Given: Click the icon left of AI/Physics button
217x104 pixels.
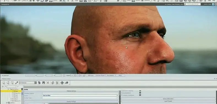Looking at the screenshot, I should pyautogui.click(x=84, y=75).
